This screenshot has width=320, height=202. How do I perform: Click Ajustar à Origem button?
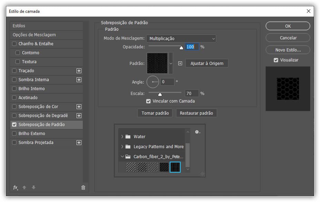[x=207, y=64]
